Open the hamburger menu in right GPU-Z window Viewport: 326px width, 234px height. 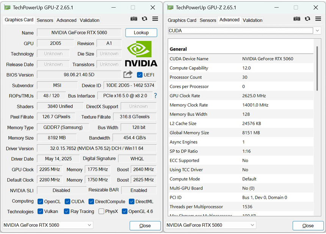(318, 19)
